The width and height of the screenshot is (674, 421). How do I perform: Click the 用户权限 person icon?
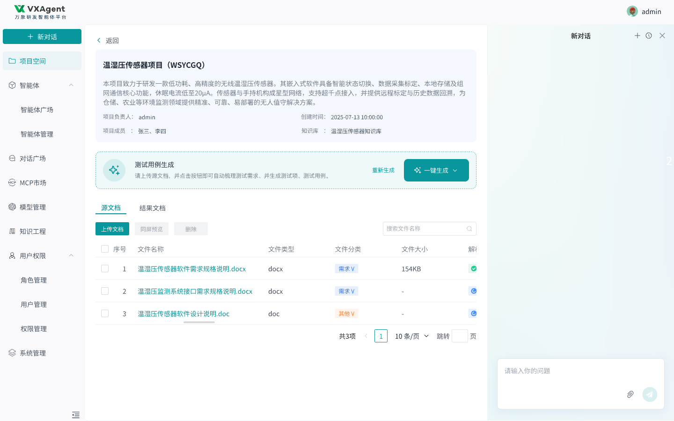pyautogui.click(x=12, y=255)
